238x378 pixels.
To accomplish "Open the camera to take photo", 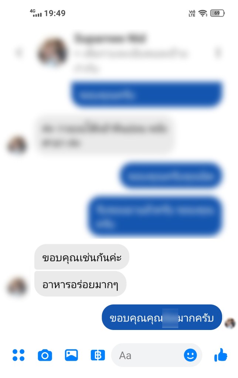I will pyautogui.click(x=45, y=355).
